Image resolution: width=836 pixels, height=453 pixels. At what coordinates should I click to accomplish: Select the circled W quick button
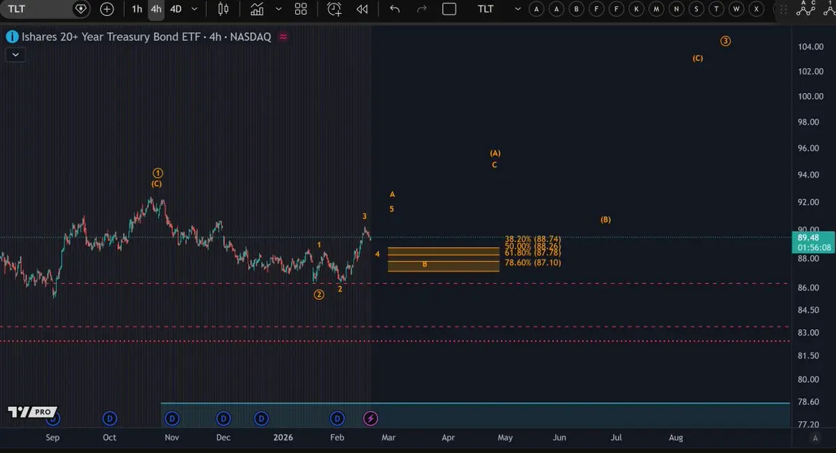(737, 9)
